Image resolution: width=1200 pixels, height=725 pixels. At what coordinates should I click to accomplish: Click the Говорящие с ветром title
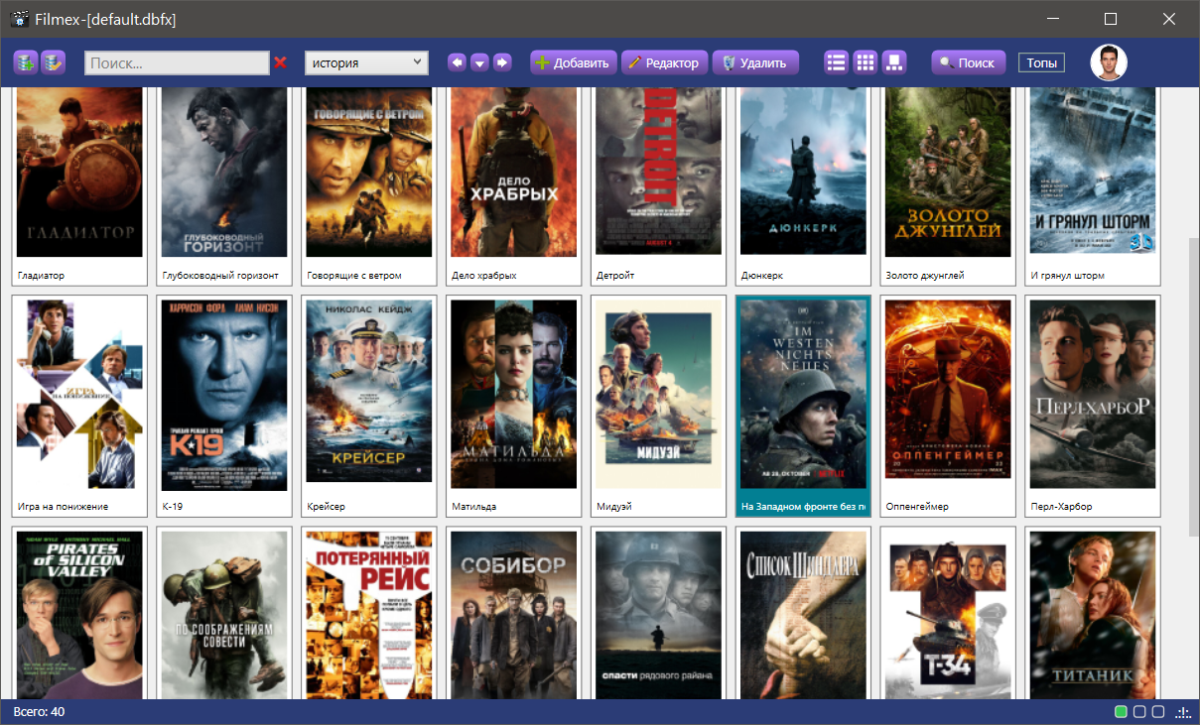(354, 276)
